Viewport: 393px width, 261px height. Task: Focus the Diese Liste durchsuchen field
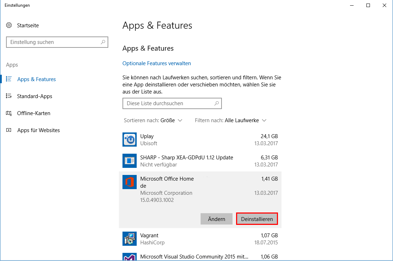172,103
